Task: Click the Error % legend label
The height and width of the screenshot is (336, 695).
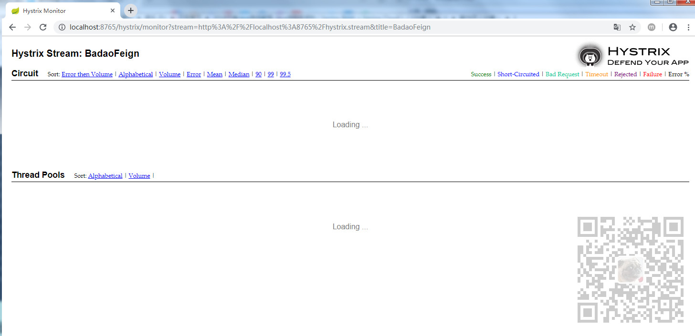Action: [679, 74]
